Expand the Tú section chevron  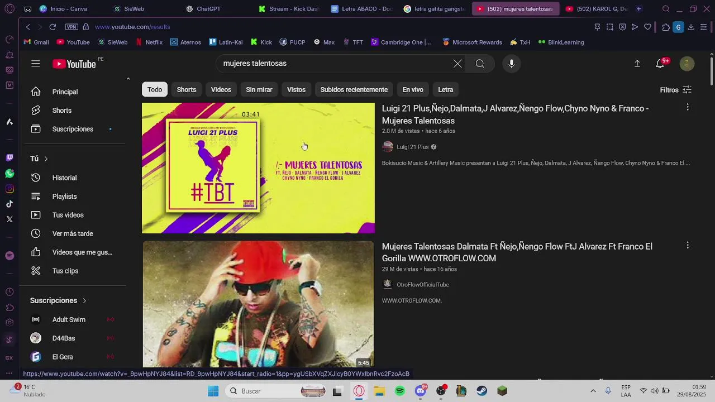pos(46,159)
